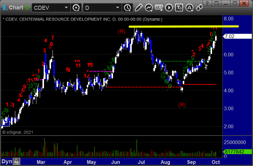Screen dimensions: 253x166
Task: Expand the D interval dropdown arrow
Action: point(118,8)
